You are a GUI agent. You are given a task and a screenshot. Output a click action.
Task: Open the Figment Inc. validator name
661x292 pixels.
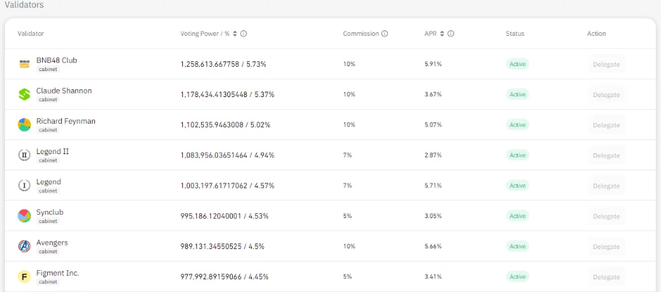click(58, 273)
